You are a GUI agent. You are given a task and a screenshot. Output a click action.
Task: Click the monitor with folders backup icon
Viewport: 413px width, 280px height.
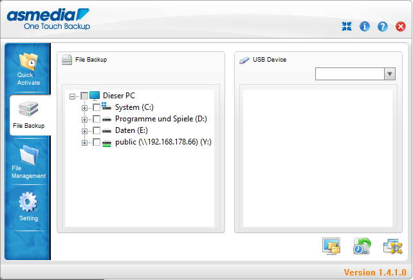331,246
